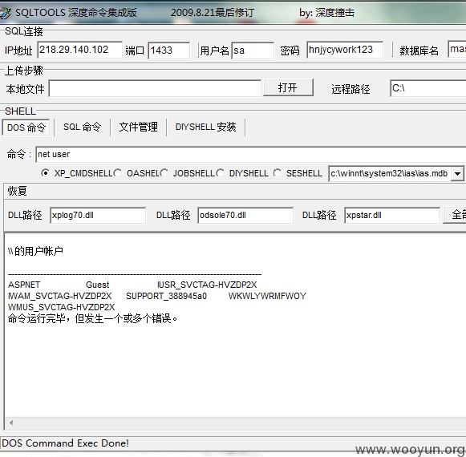
Task: Click WKWLYWRMFWOY account name in output
Action: coord(267,296)
